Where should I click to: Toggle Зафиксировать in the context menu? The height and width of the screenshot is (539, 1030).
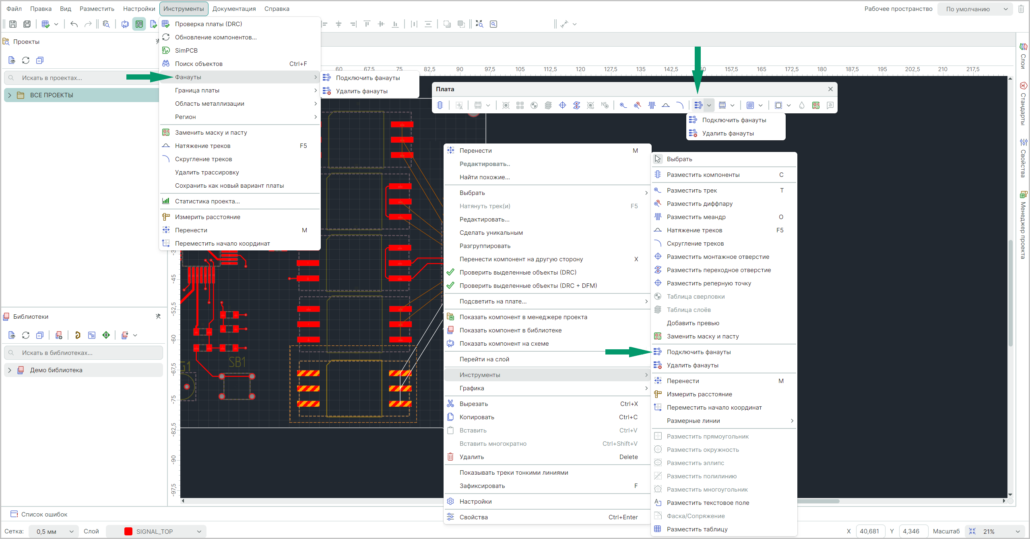[x=482, y=486]
